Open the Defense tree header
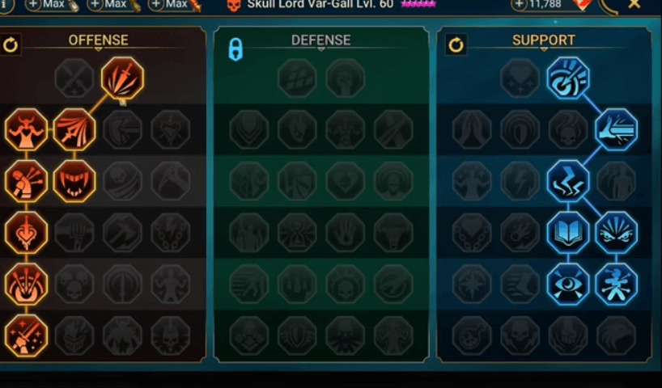Screen dimensions: 662x388 click(320, 40)
